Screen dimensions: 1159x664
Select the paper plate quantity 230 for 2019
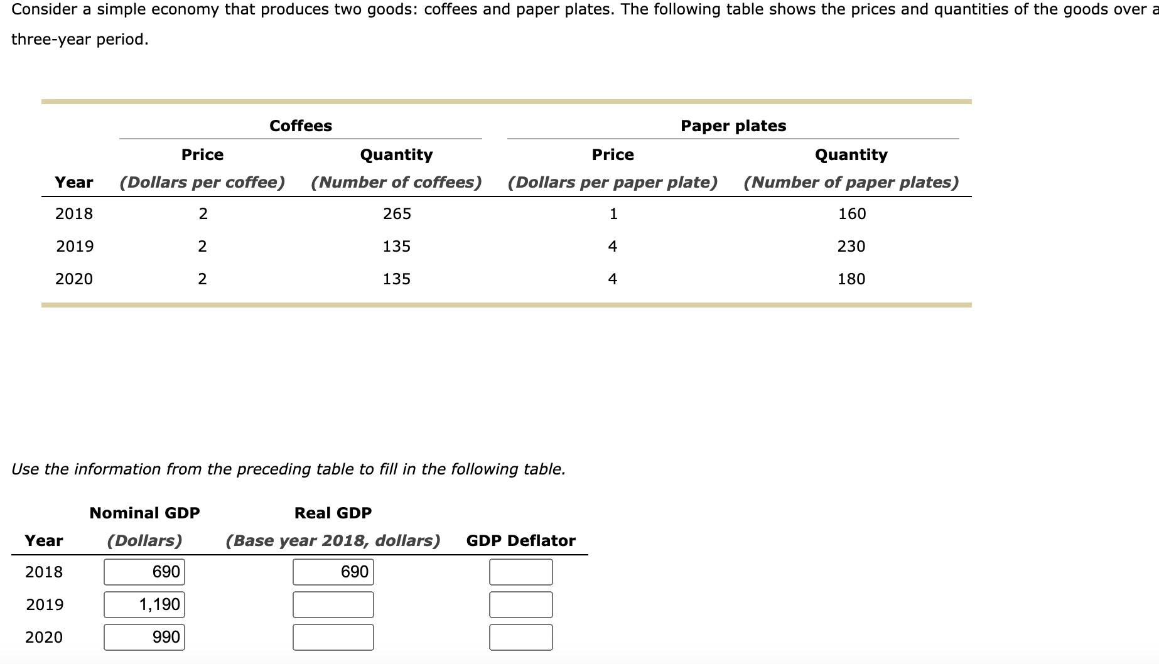[x=851, y=245]
